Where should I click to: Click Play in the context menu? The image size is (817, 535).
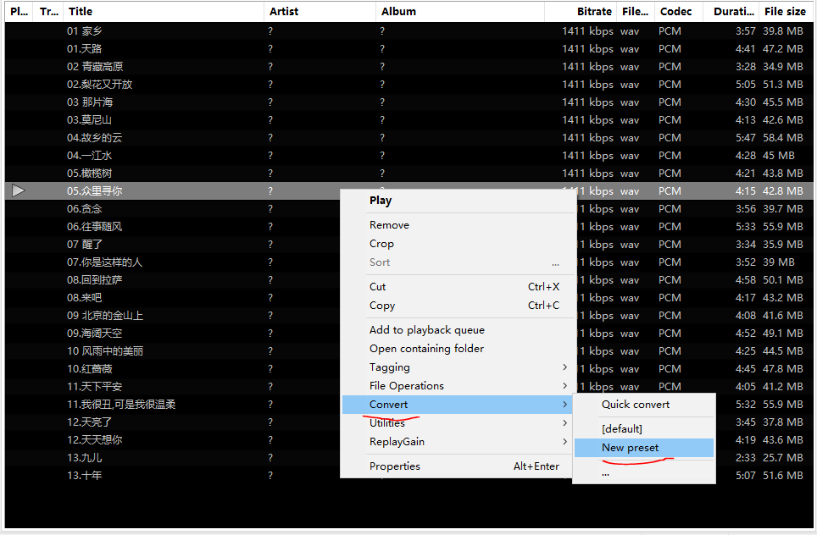(x=381, y=201)
